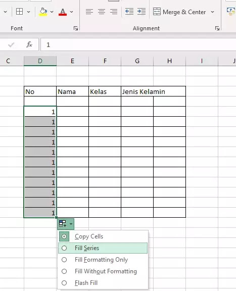Click into the formula bar showing 1
236x291 pixels.
pos(138,44)
